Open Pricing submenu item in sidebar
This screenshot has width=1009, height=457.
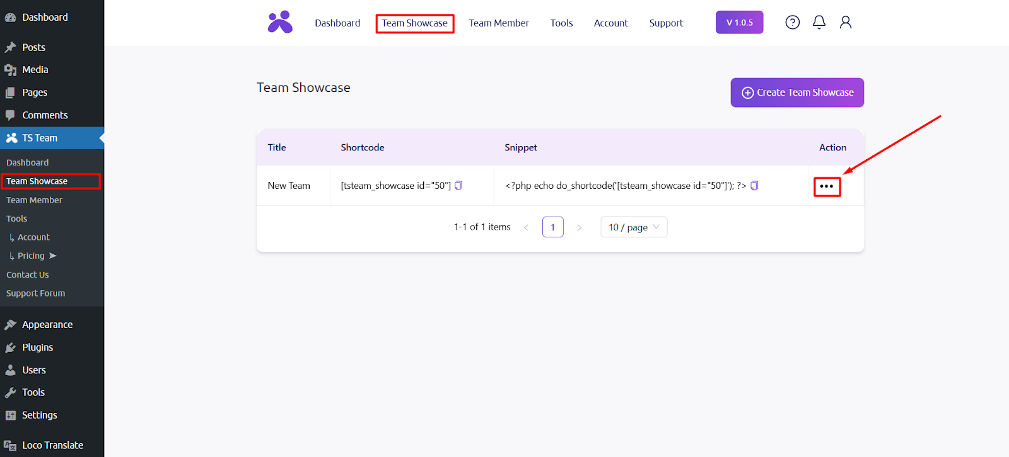[31, 256]
